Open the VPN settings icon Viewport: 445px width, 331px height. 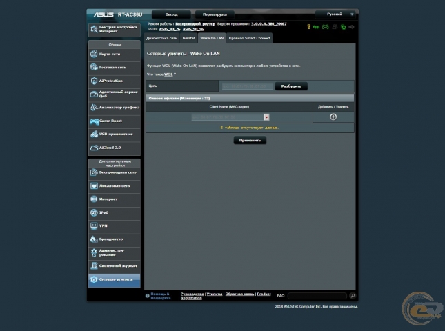click(94, 225)
